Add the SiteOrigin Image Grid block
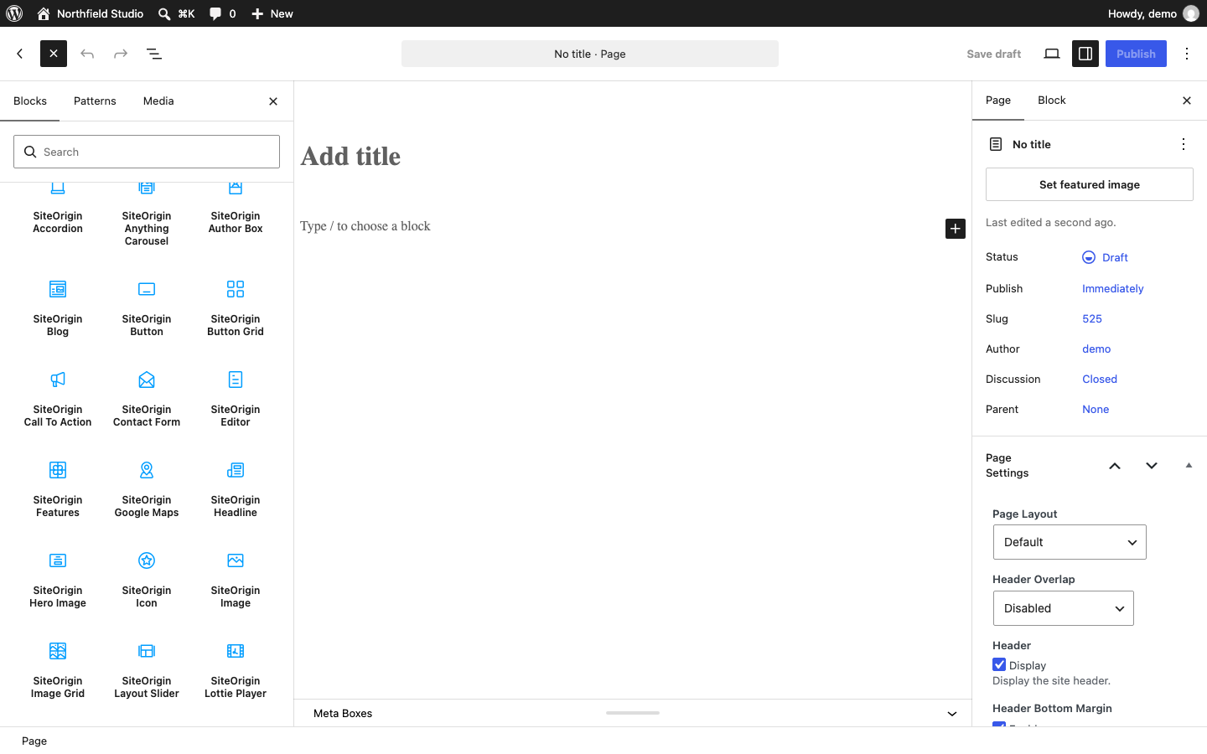 [58, 669]
